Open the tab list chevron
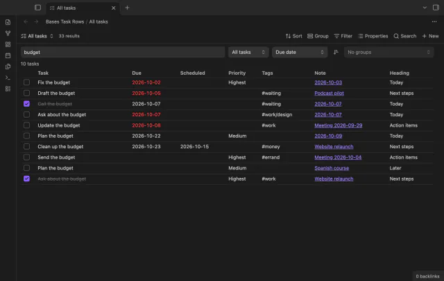Image resolution: width=444 pixels, height=281 pixels. click(x=425, y=8)
